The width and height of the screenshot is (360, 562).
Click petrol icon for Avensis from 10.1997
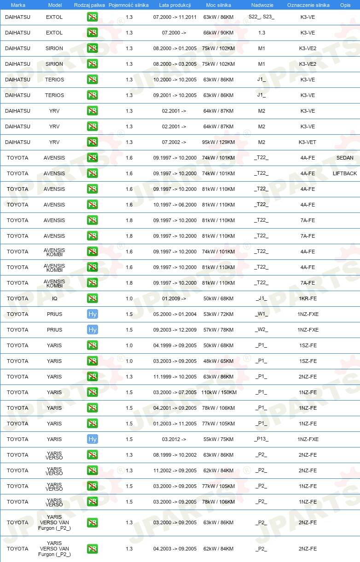coord(92,205)
